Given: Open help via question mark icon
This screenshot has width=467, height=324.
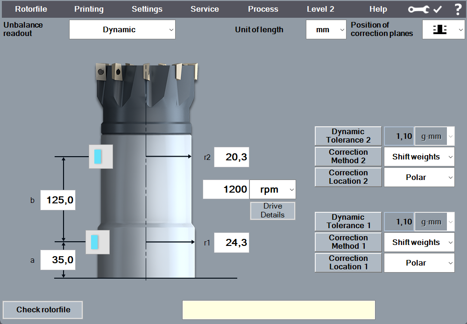Looking at the screenshot, I should (x=458, y=9).
